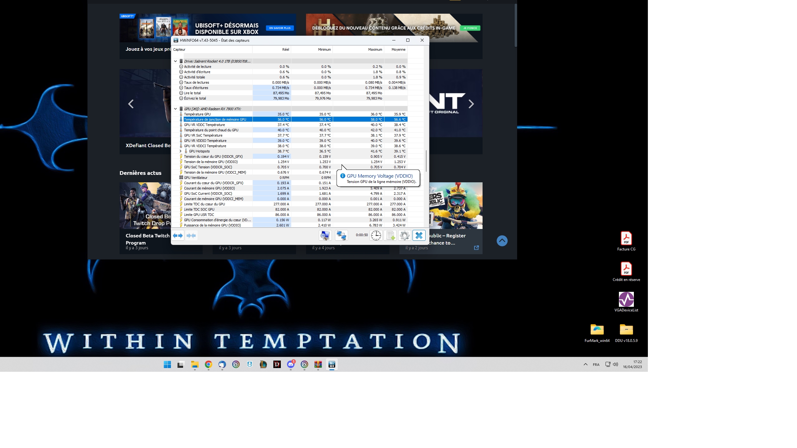The image size is (797, 448).
Task: Start logging with the sheet-plus icon
Action: point(390,236)
